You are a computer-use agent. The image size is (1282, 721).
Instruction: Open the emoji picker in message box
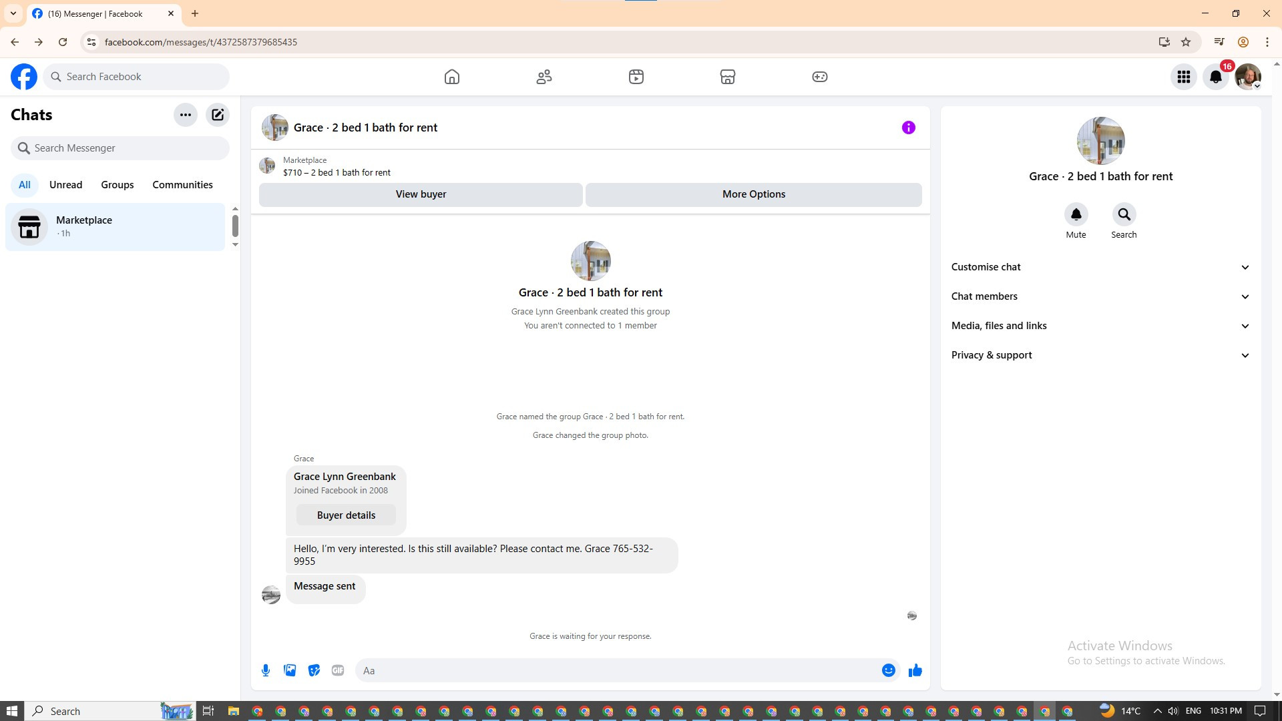pos(889,670)
